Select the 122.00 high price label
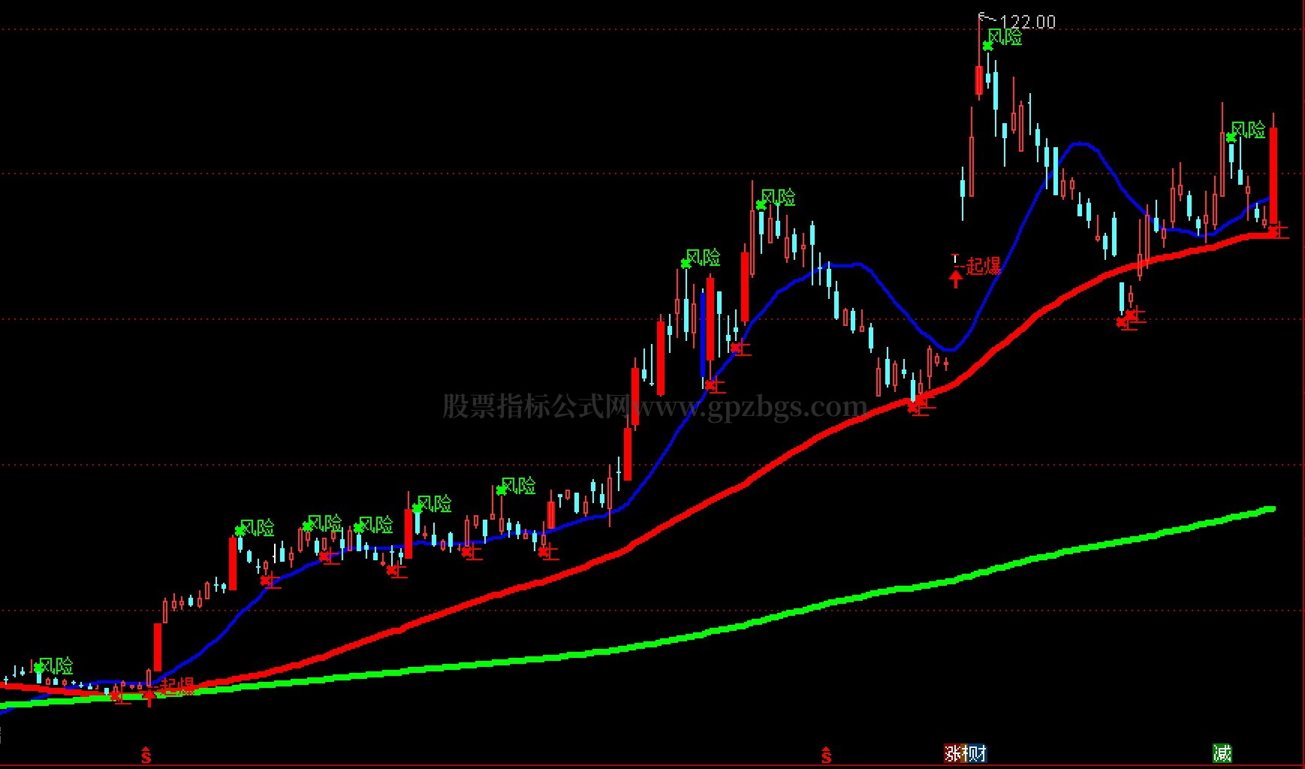The width and height of the screenshot is (1305, 769). (x=1028, y=22)
